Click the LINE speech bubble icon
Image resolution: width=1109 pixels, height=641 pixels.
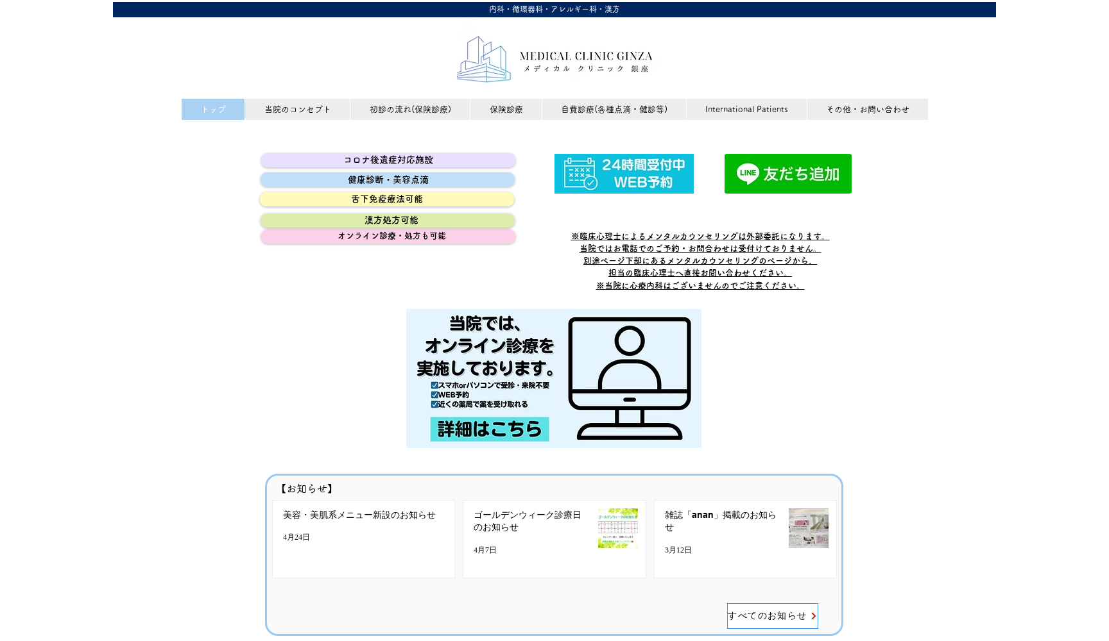pyautogui.click(x=748, y=174)
